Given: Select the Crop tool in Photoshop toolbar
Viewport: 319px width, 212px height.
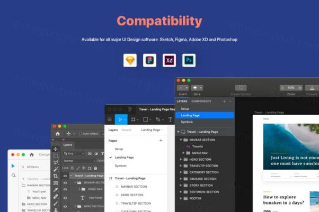Looking at the screenshot, I should coord(56,176).
